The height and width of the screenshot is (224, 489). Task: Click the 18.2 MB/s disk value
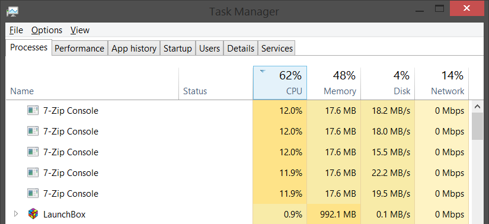tap(391, 111)
